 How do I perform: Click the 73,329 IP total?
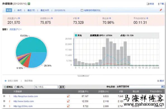click(78, 23)
